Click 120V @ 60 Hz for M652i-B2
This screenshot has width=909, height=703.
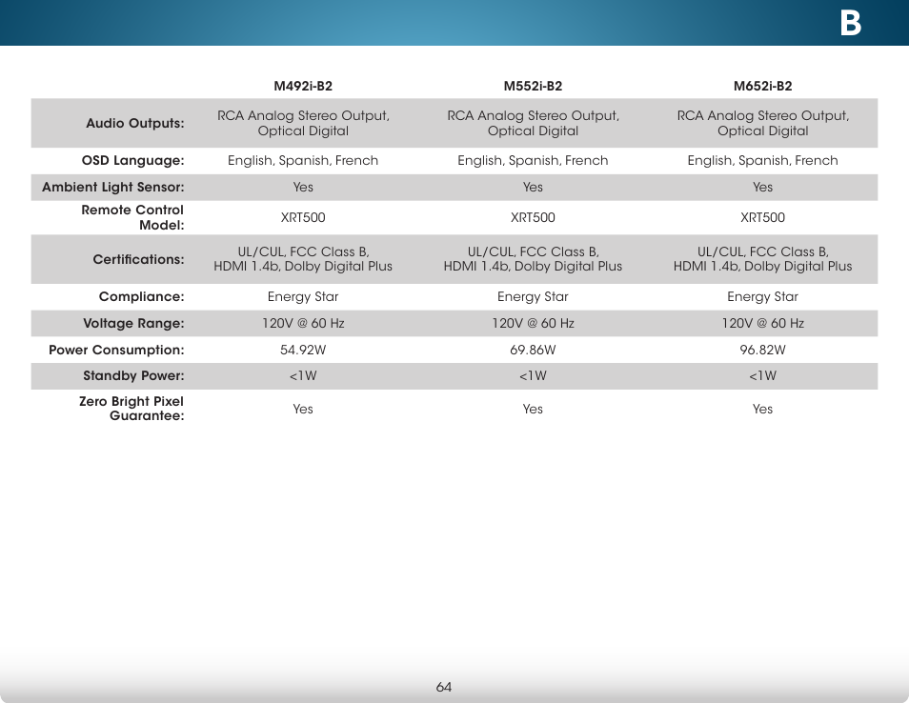pyautogui.click(x=762, y=323)
